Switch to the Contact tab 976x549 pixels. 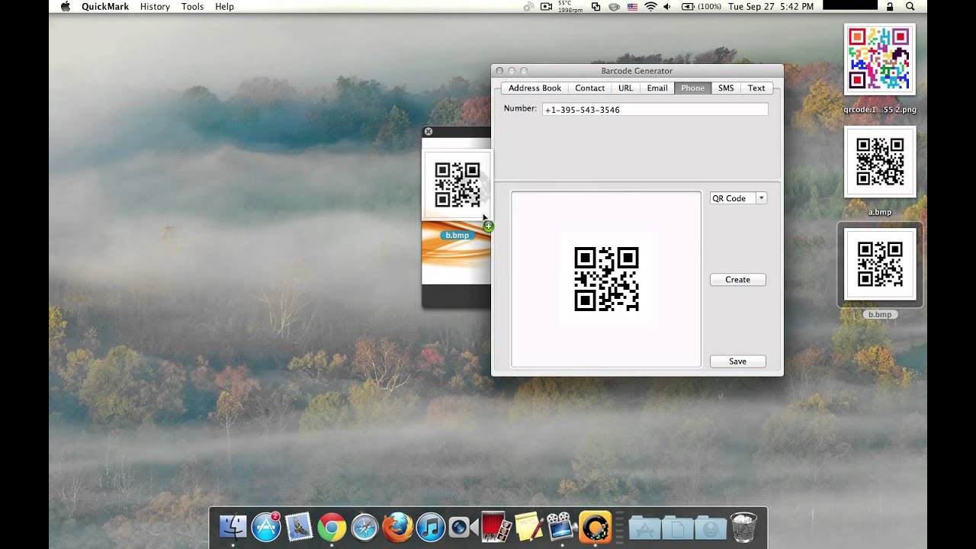(589, 88)
